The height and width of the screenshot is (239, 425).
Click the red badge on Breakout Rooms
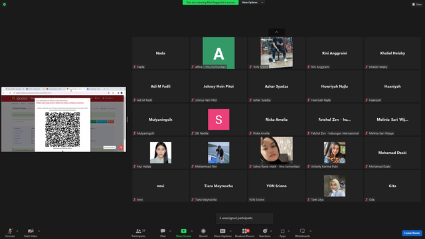click(248, 230)
